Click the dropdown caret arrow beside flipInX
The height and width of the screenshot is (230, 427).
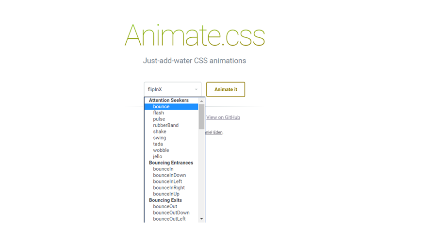196,90
